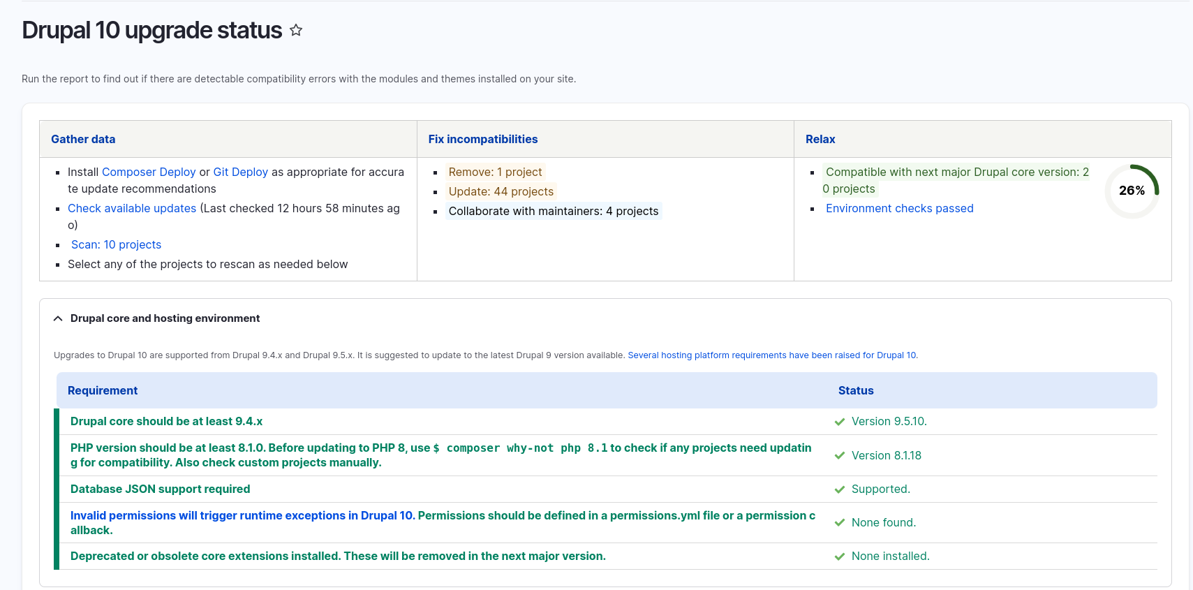Click the Check available updates link
The image size is (1193, 590).
pyautogui.click(x=132, y=208)
